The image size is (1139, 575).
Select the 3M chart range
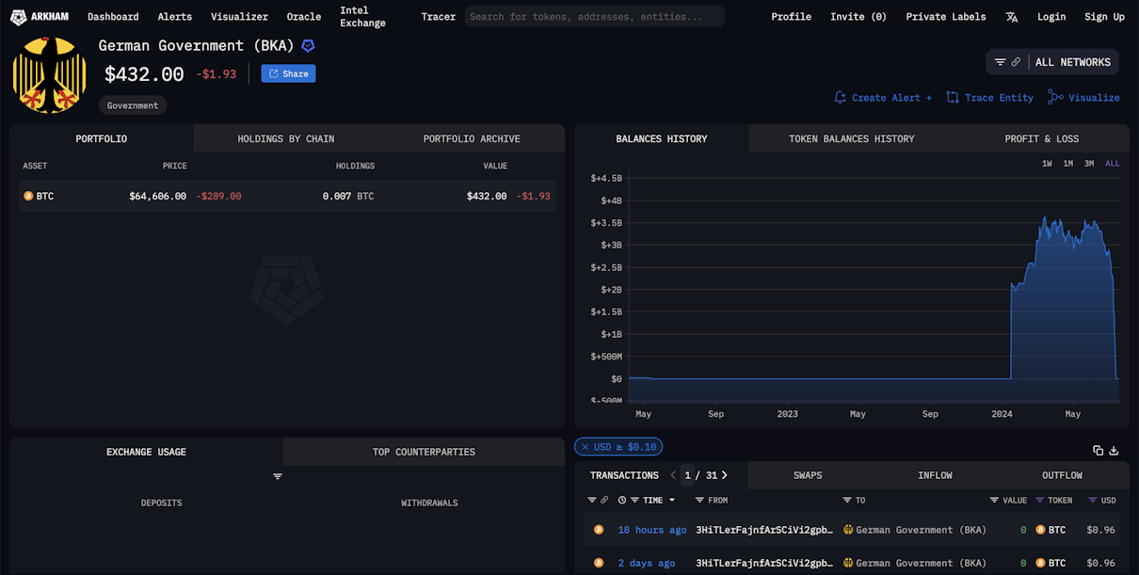1089,164
